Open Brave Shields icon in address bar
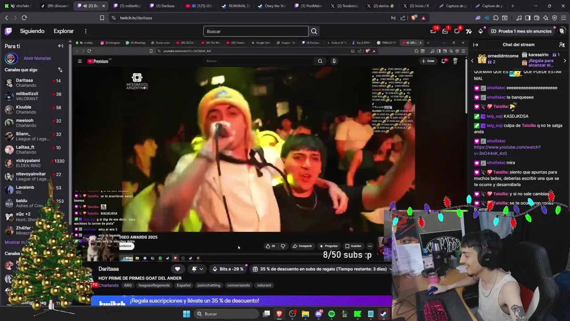This screenshot has width=570, height=321. coord(415,18)
